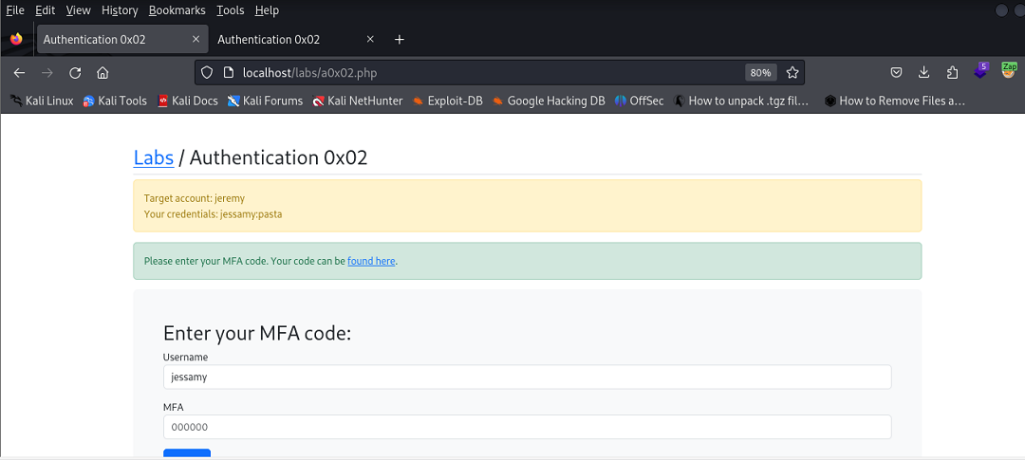
Task: Switch to the second Authentication 0x02 tab
Action: [x=297, y=39]
